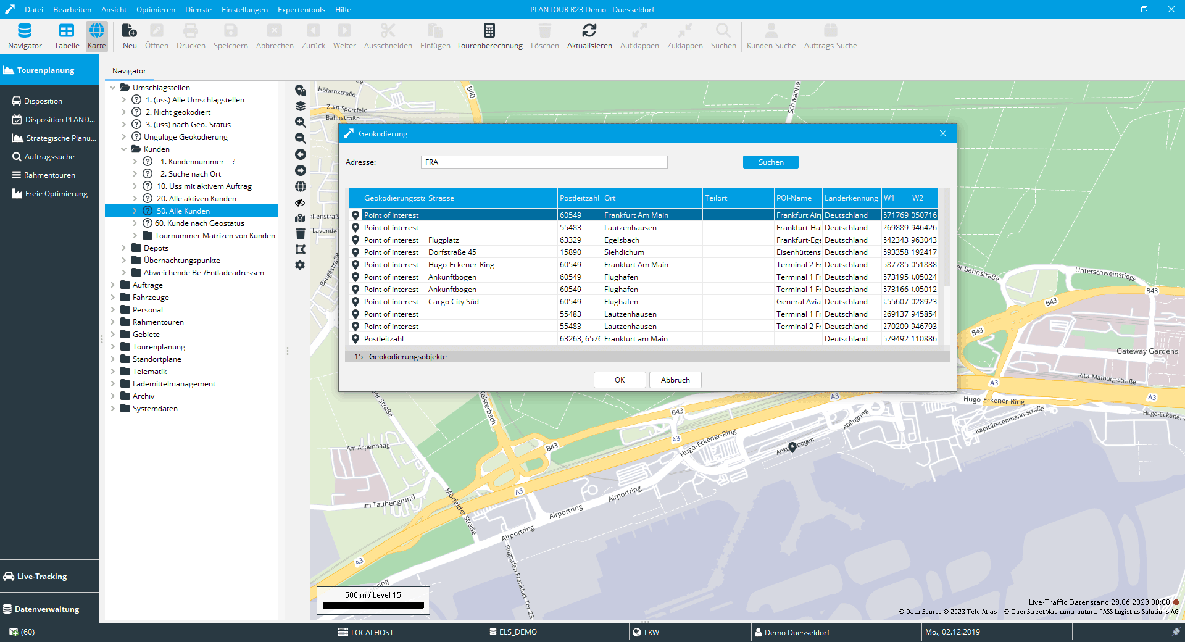Open the Live-Tracking section

pyautogui.click(x=49, y=577)
